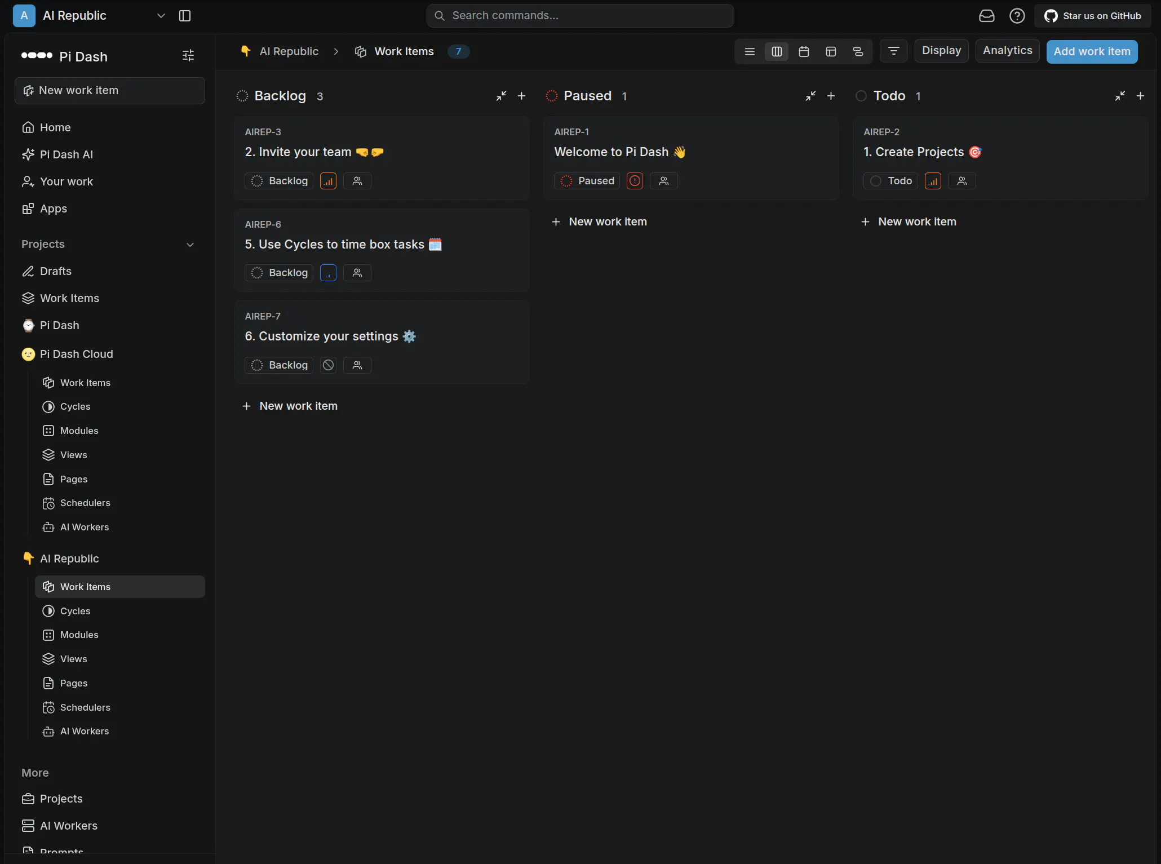Open assignees icon on Welcome to Pi Dash card

point(664,181)
